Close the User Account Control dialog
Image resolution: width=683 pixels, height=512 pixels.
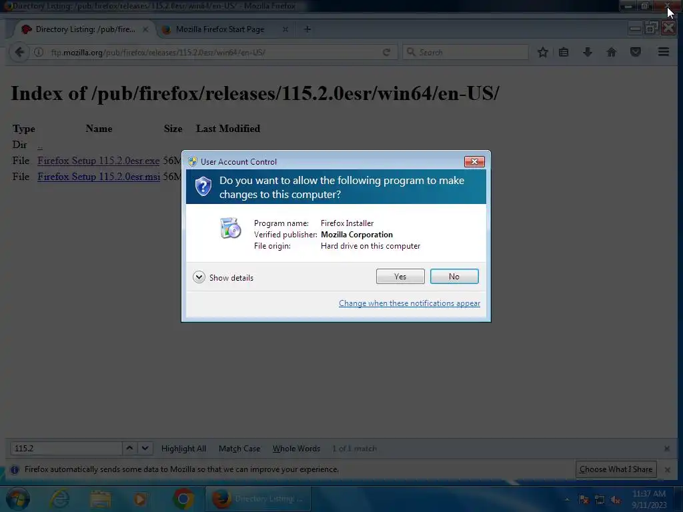tap(474, 161)
